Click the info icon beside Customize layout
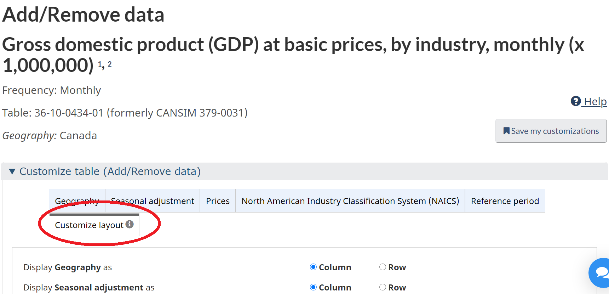This screenshot has width=609, height=294. click(130, 224)
